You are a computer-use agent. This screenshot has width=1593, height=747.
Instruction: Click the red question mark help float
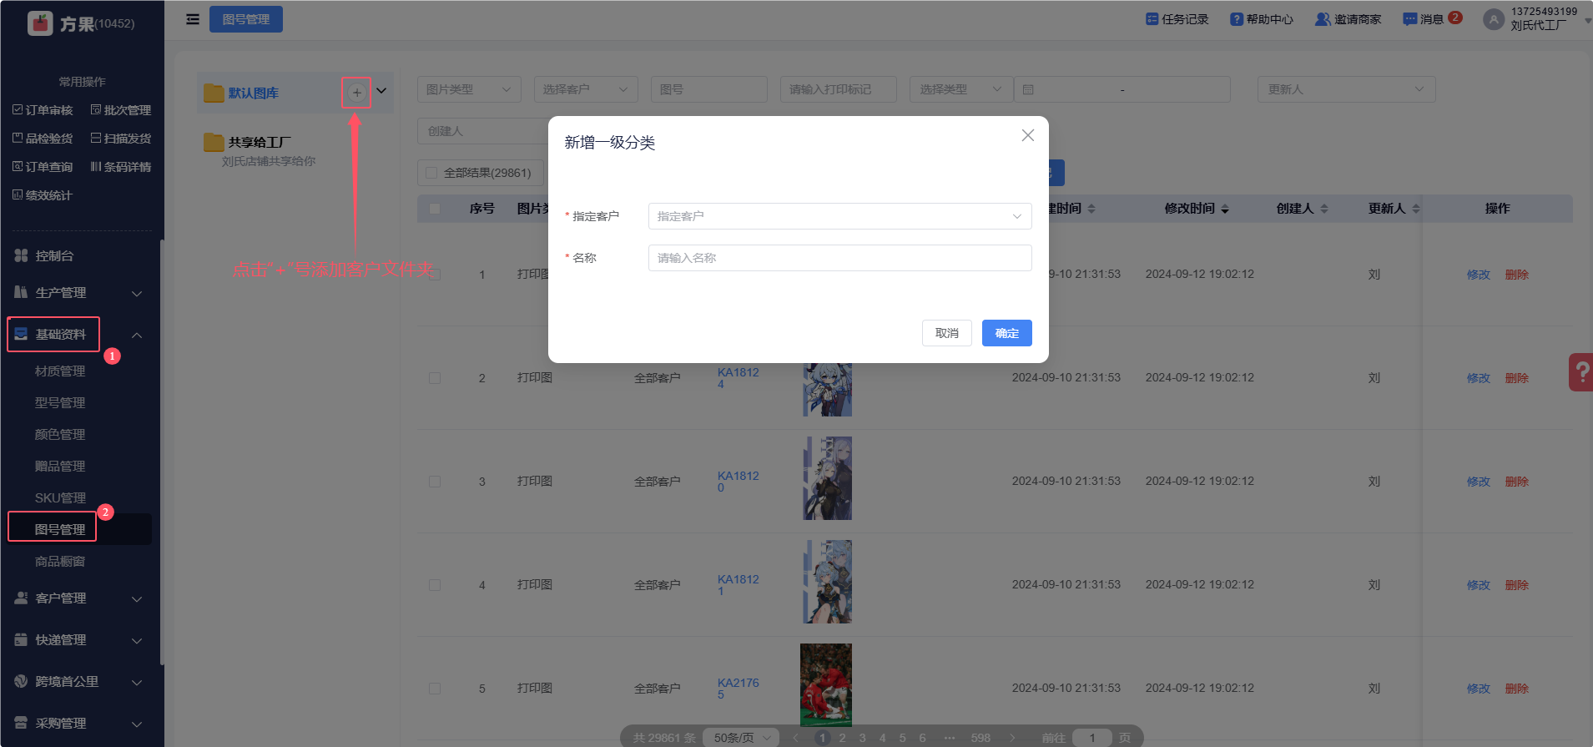point(1581,372)
